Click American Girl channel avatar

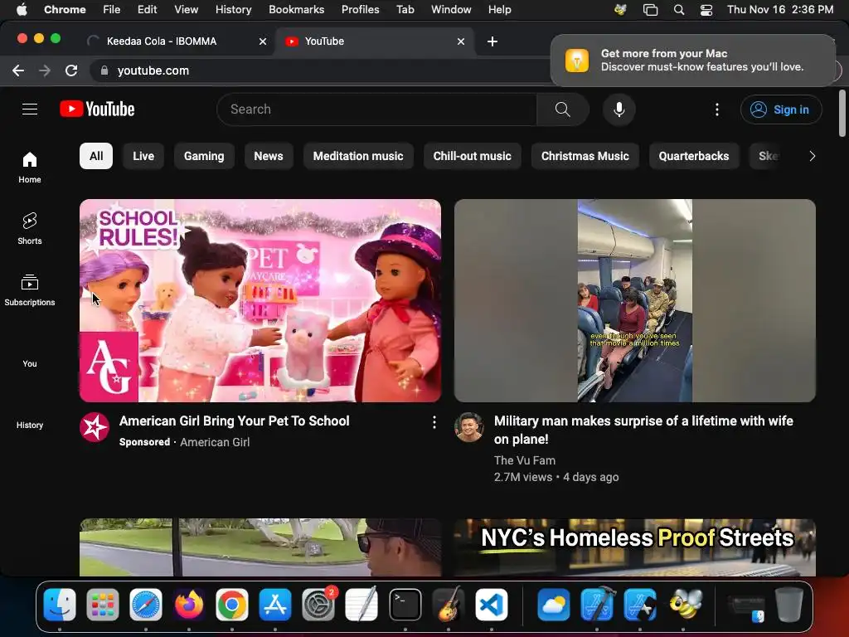95,427
